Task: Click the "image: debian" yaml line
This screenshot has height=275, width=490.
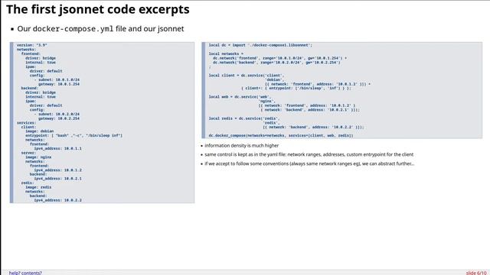Action: click(39, 131)
